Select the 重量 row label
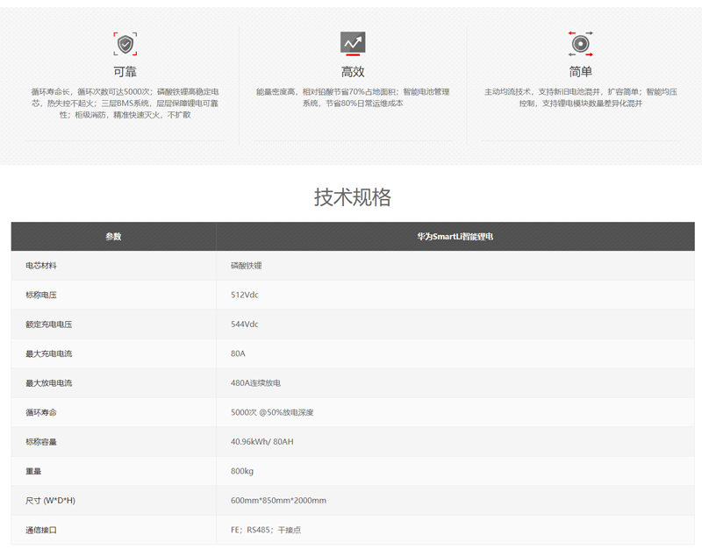This screenshot has height=549, width=702. (x=33, y=471)
